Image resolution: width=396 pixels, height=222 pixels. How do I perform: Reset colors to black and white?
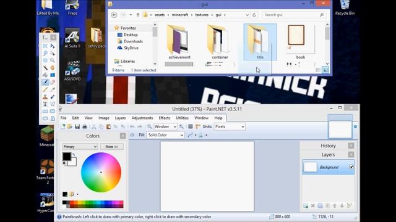click(x=64, y=163)
